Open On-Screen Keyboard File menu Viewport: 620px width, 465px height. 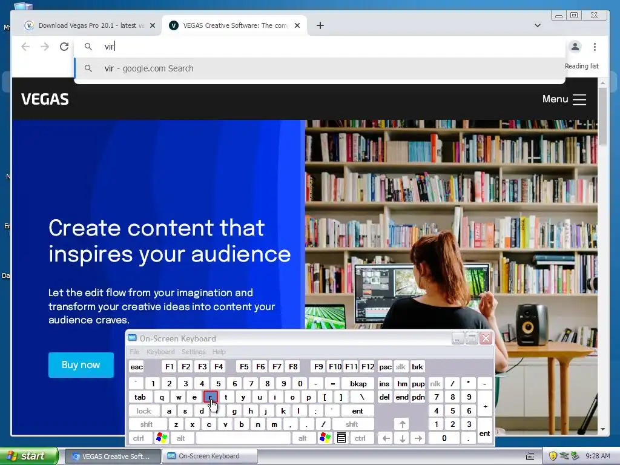pos(134,352)
